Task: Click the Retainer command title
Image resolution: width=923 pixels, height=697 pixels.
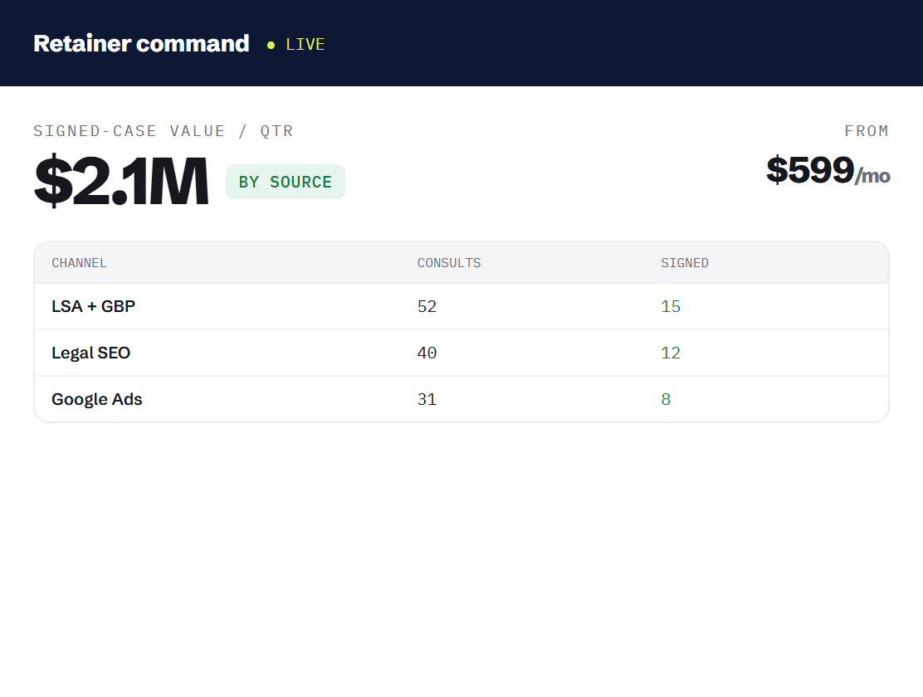Action: tap(141, 43)
